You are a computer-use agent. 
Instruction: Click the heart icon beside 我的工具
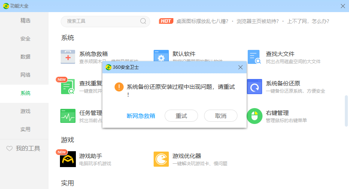pos(9,149)
